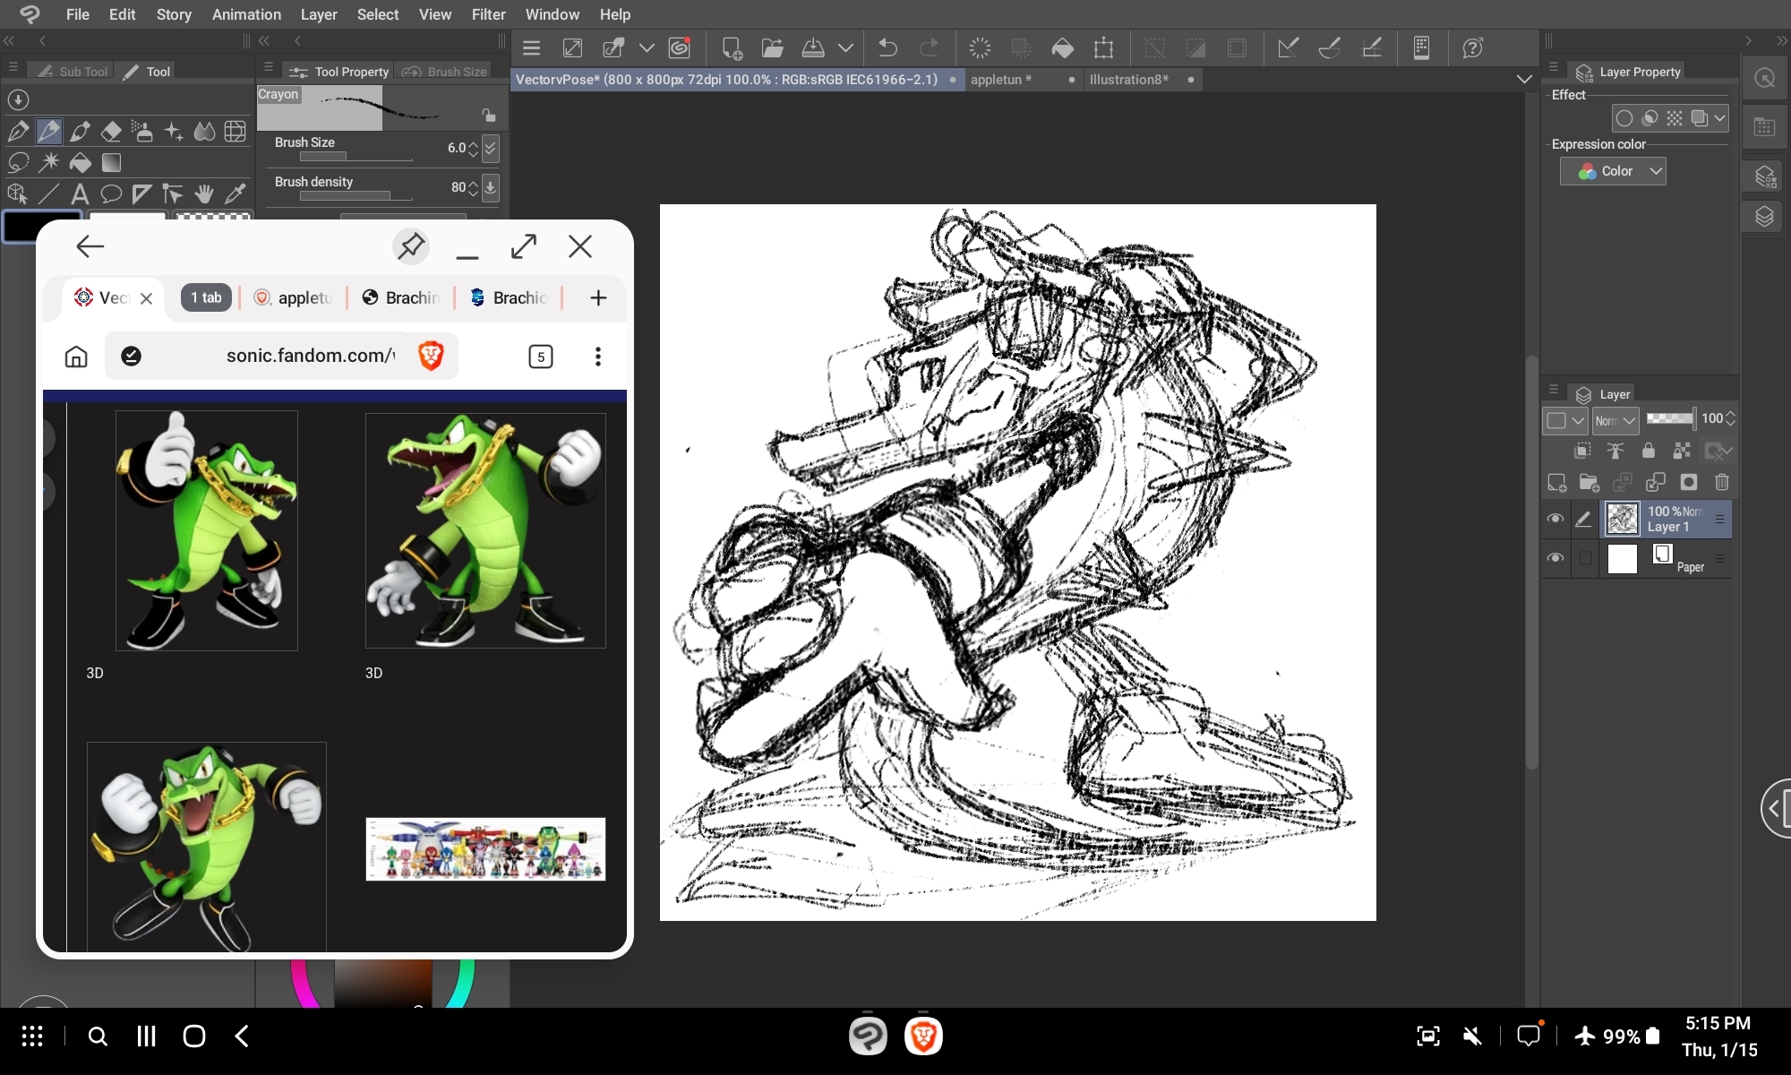Open a new browser tab with plus
This screenshot has width=1791, height=1075.
coord(598,297)
